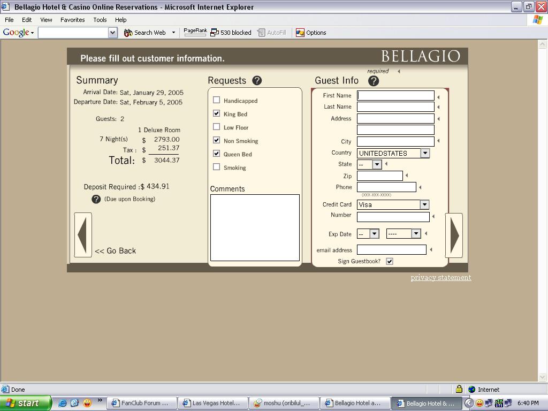Check the Smoking checkbox

click(217, 167)
